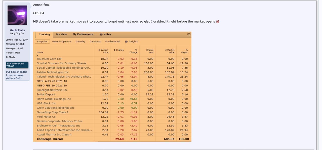Switch to the My Performance tab
The image size is (322, 150).
pos(83,34)
